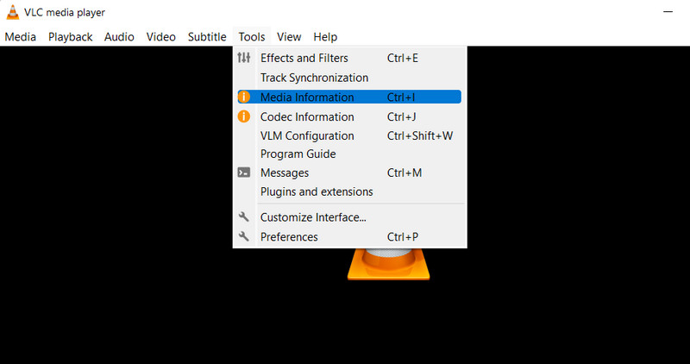Select Plugins and extensions
Image resolution: width=690 pixels, height=364 pixels.
coord(317,191)
